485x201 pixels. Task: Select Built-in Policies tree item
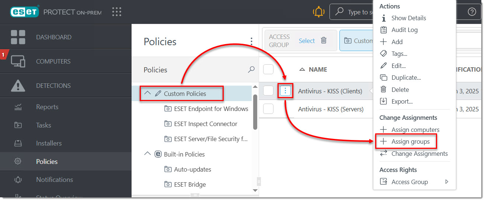pyautogui.click(x=184, y=154)
